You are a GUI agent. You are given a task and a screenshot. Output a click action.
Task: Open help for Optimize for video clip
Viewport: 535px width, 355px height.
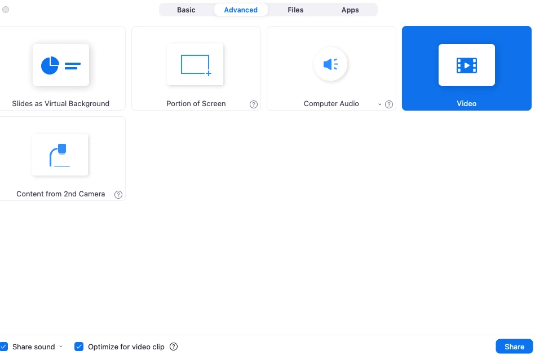(174, 347)
